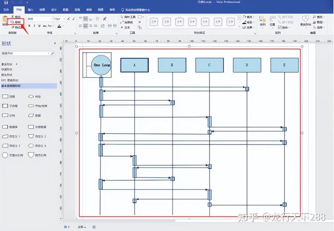The width and height of the screenshot is (334, 231).
Task: Open the Insert ribbon tab
Action: tap(31, 10)
